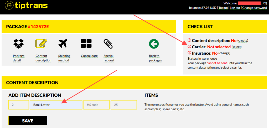269x128 pixels.
Task: Click the Top up link
Action: [223, 8]
